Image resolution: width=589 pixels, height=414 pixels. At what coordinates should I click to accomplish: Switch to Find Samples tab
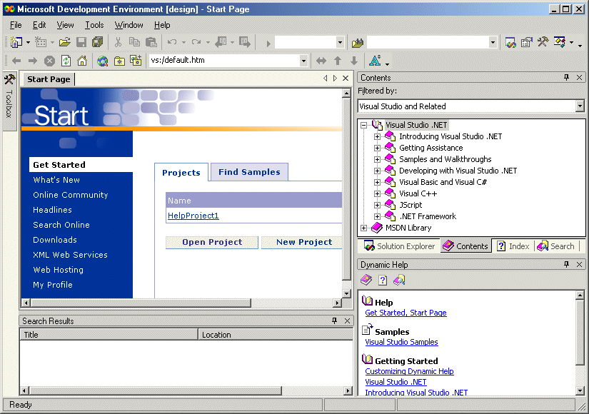pos(249,172)
